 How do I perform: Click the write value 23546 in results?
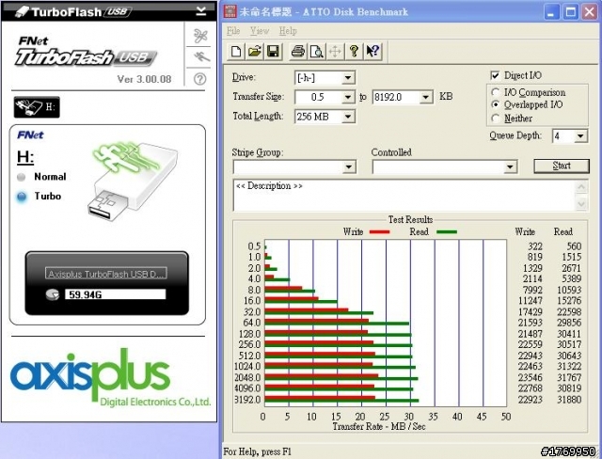click(x=531, y=377)
